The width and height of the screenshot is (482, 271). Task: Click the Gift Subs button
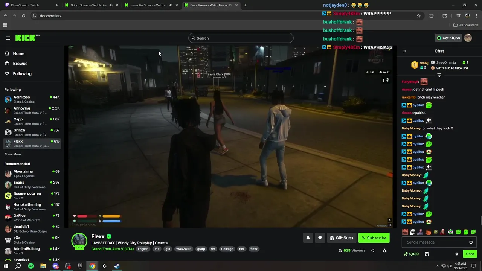pyautogui.click(x=342, y=238)
